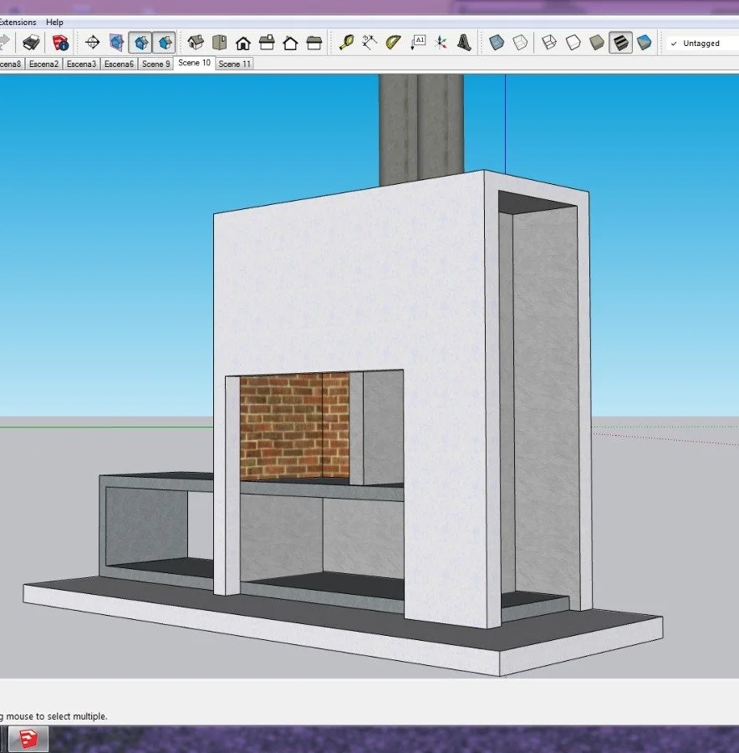This screenshot has height=753, width=739.
Task: Click the brick wall texture in model
Action: point(294,427)
